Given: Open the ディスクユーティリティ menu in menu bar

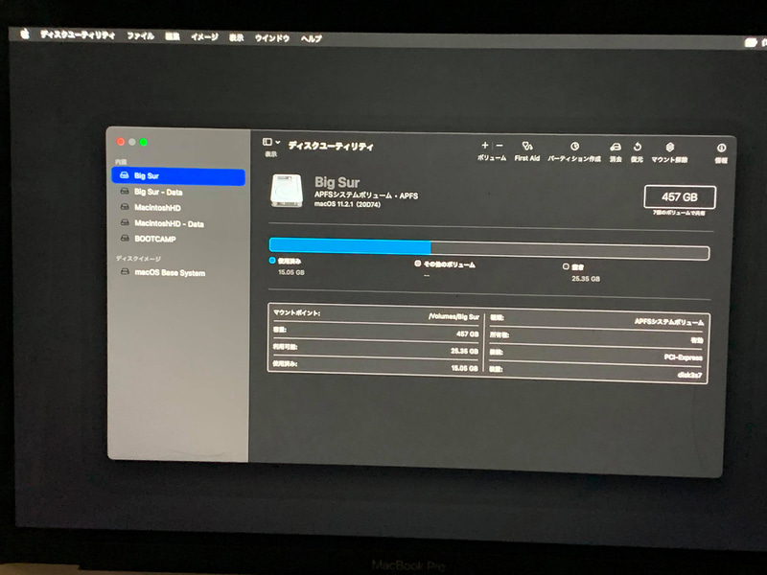Looking at the screenshot, I should (x=78, y=34).
